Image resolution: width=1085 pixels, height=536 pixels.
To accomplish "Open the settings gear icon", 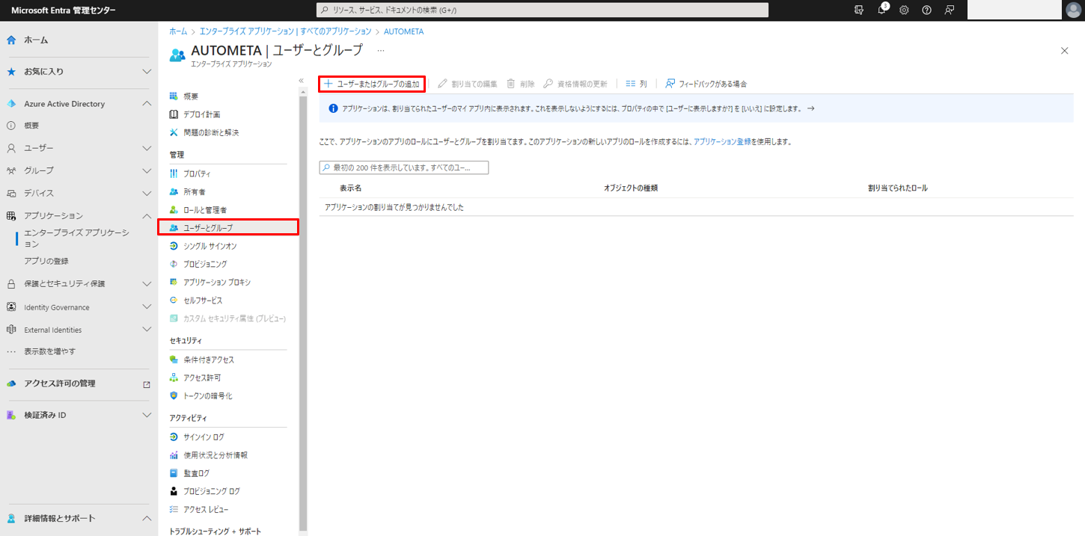I will click(904, 10).
